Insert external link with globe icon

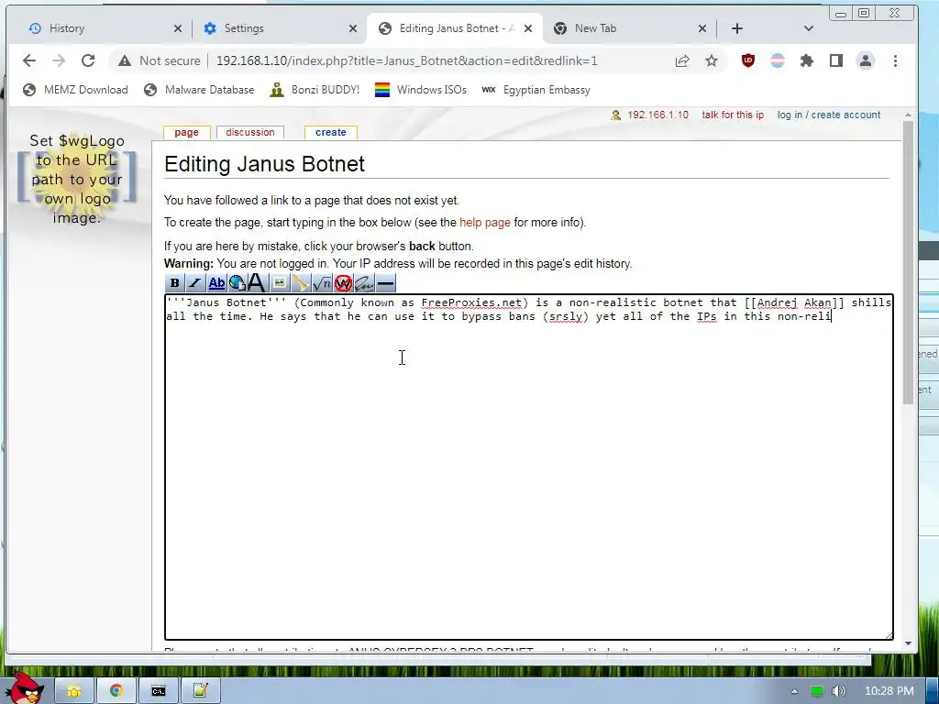[x=237, y=283]
